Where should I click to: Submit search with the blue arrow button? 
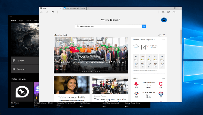click(144, 26)
